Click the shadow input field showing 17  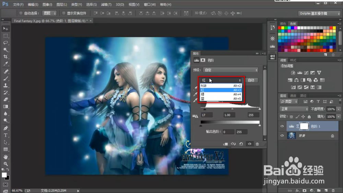coord(207,115)
